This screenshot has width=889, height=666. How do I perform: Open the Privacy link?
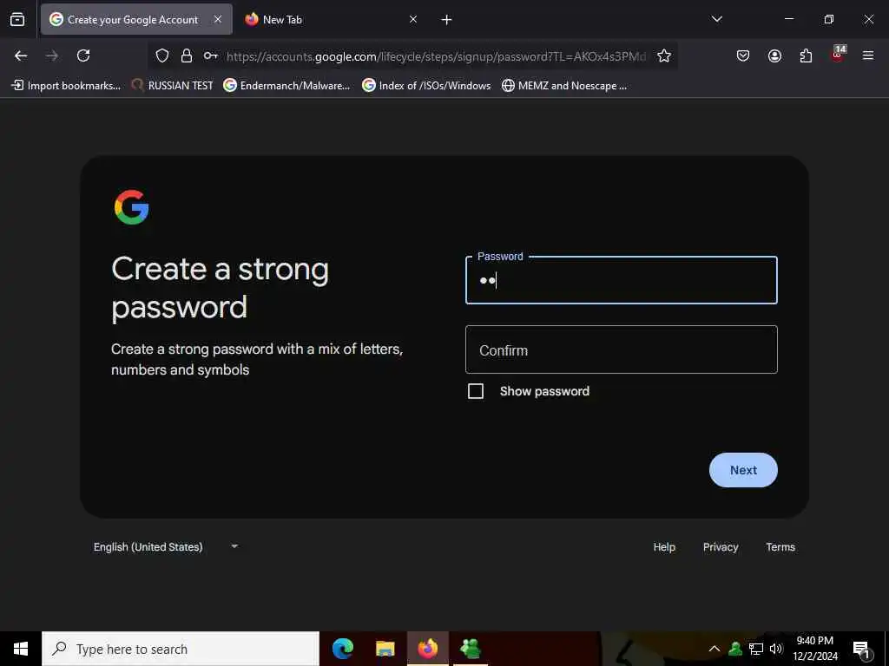[x=721, y=547]
